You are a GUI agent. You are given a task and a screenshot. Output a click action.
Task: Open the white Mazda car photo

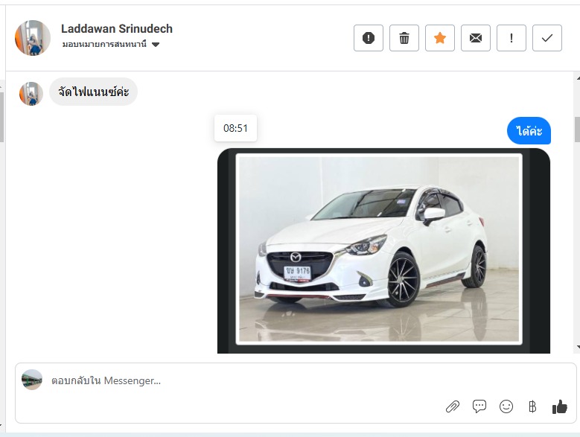coord(379,249)
